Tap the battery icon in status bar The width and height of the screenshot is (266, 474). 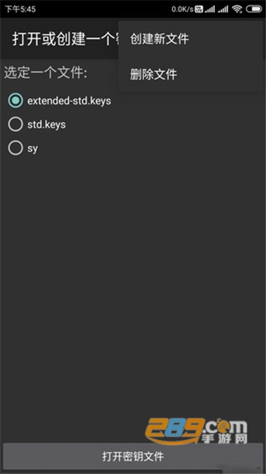click(x=254, y=10)
